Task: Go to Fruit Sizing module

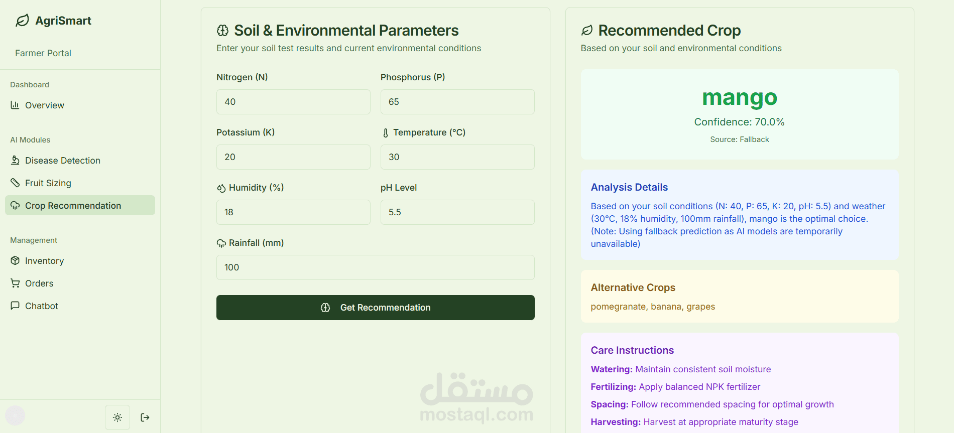Action: click(80, 183)
